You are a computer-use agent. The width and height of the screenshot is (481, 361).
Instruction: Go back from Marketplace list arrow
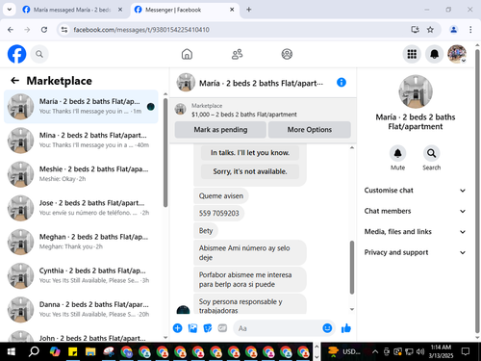pyautogui.click(x=14, y=80)
